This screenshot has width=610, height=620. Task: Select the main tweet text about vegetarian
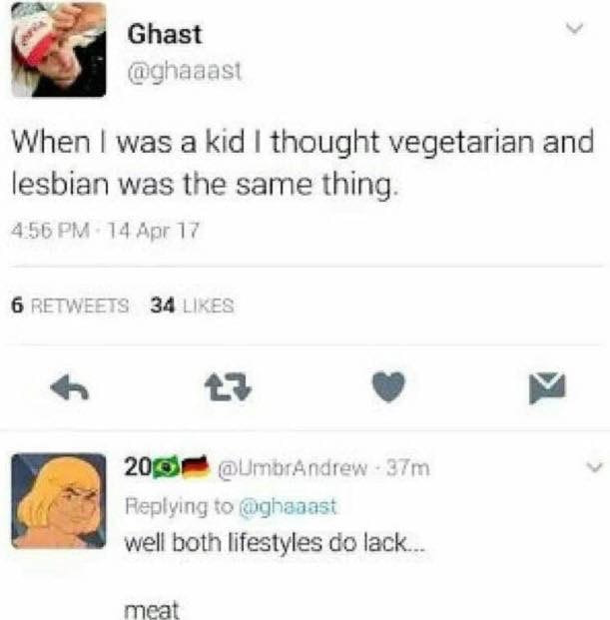[x=303, y=162]
